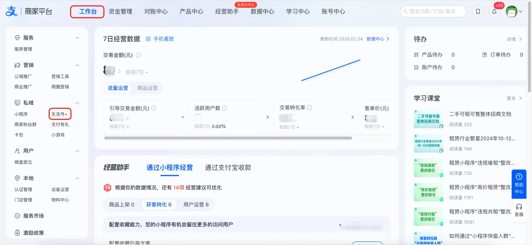Open the 帮助中心 question mark button
This screenshot has width=532, height=245.
pyautogui.click(x=519, y=184)
